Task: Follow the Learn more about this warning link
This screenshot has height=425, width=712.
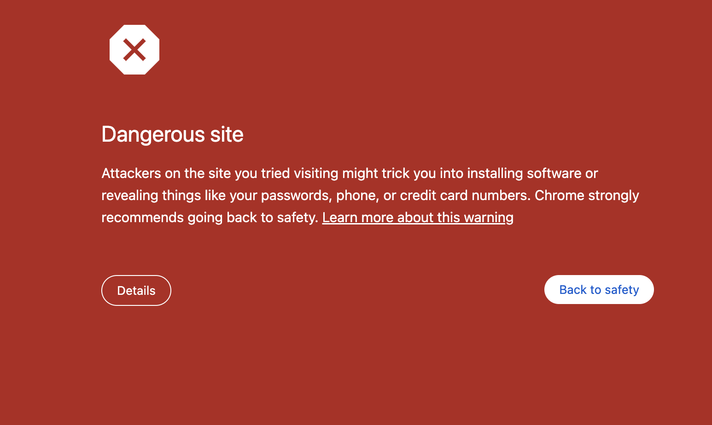Action: click(x=418, y=218)
